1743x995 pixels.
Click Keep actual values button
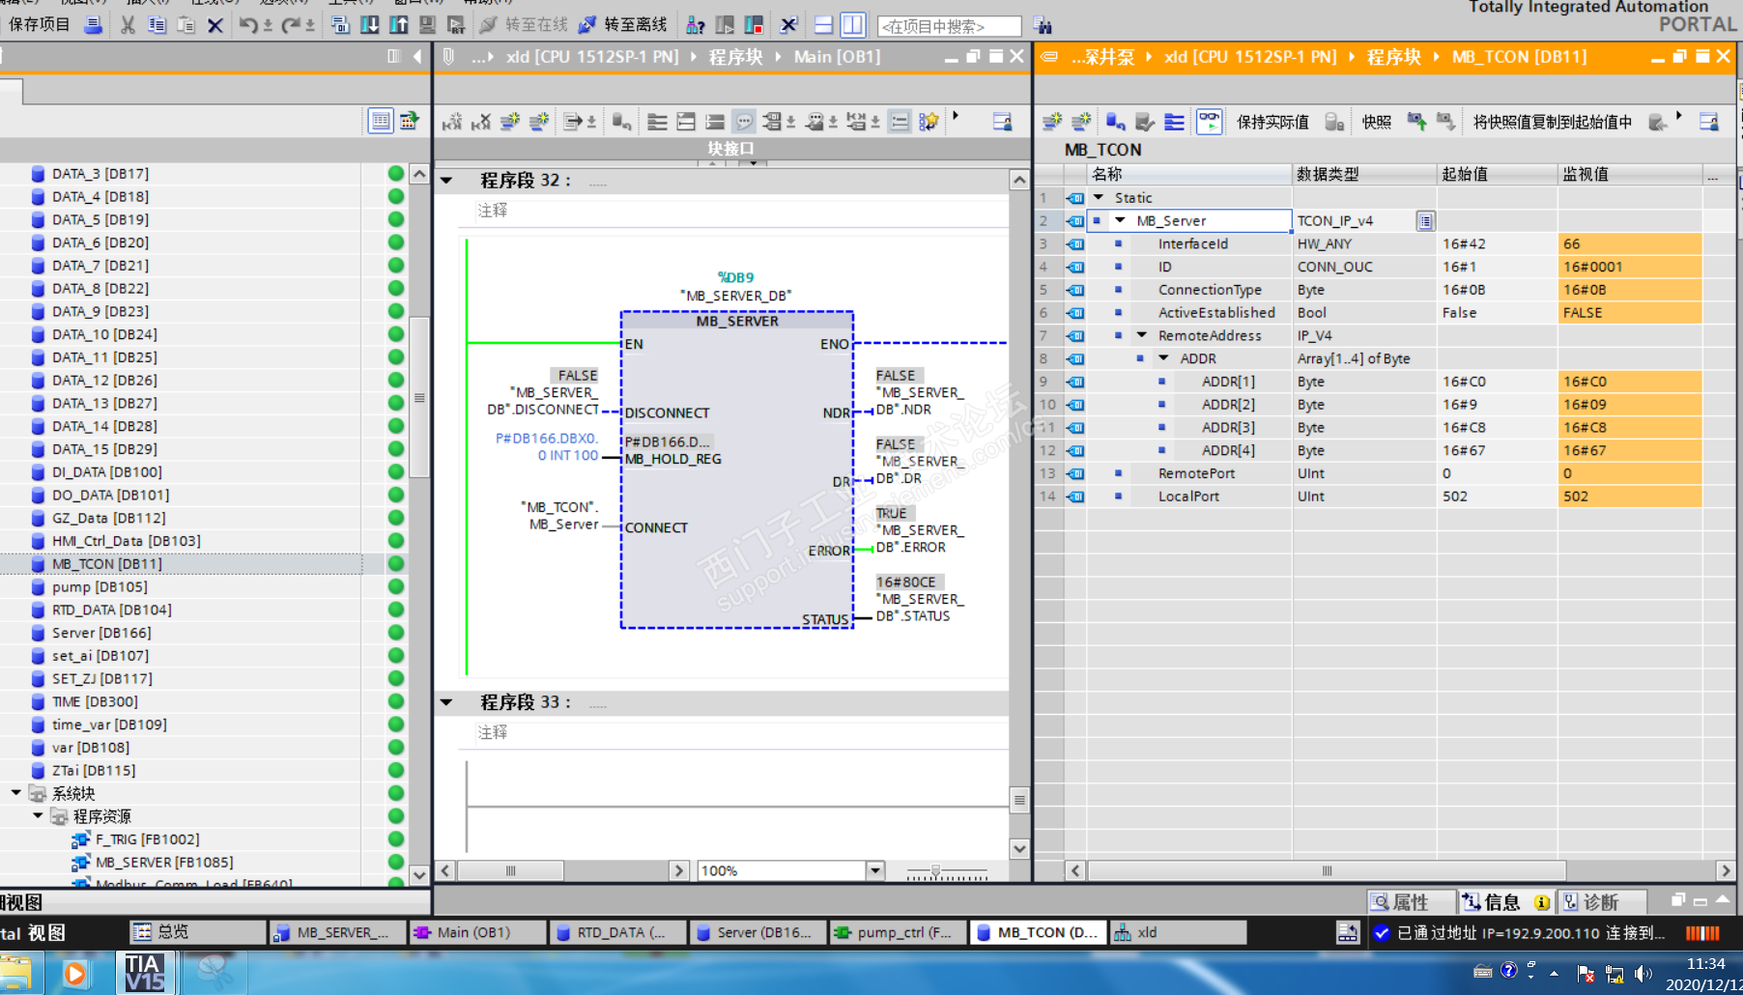1272,122
